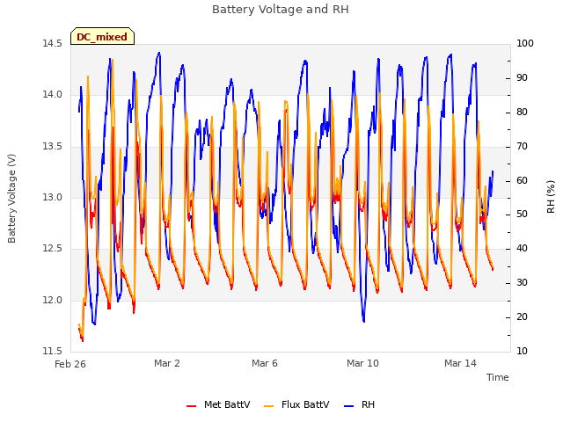563x422 pixels.
Task: Click the Time axis title
Action: 498,377
